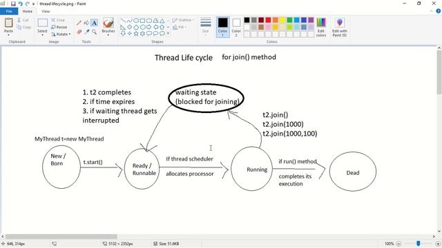Choose the Right arrow shape
This screenshot has width=442, height=248.
coord(149,27)
